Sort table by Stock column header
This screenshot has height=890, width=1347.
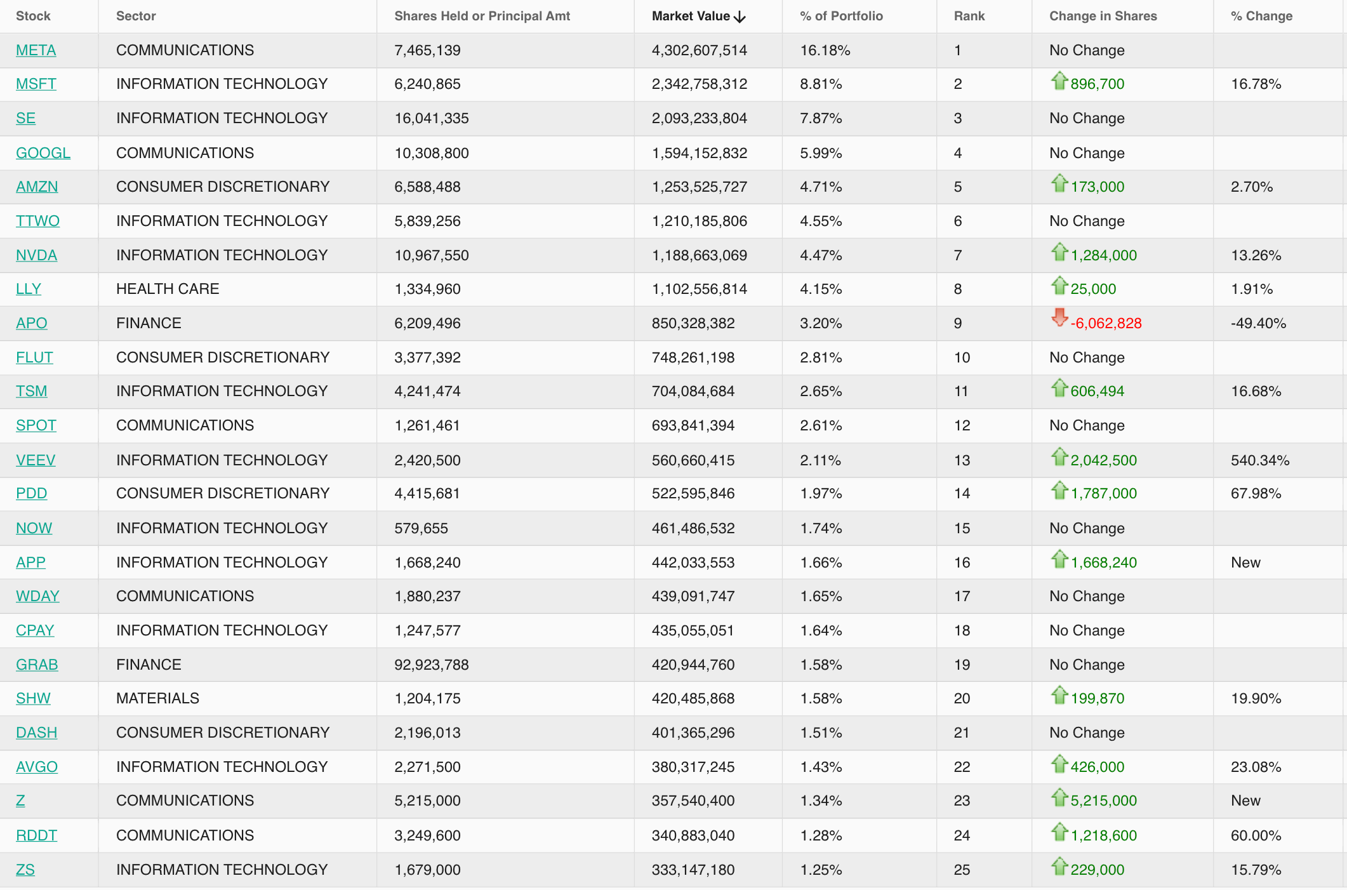coord(33,16)
